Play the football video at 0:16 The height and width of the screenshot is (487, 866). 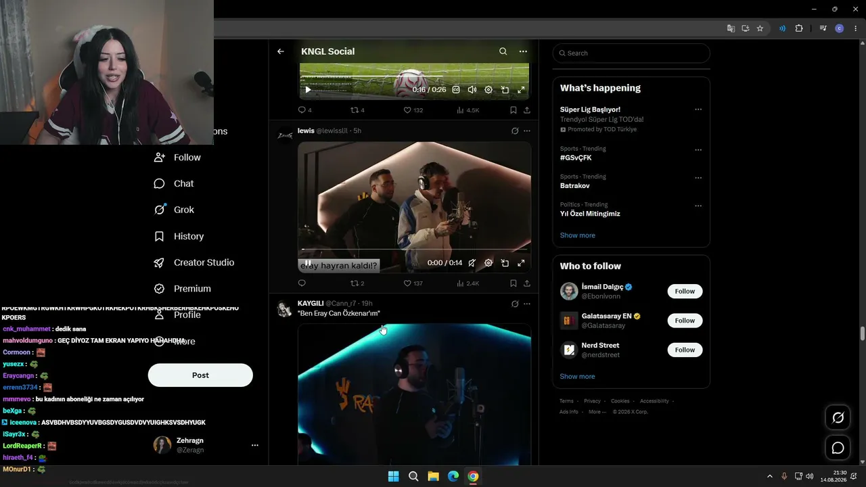tap(308, 89)
